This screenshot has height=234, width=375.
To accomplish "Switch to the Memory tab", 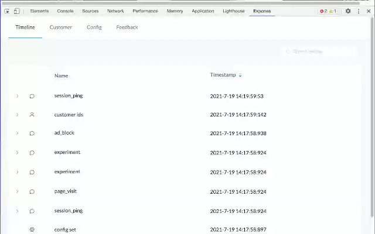I will (x=175, y=11).
